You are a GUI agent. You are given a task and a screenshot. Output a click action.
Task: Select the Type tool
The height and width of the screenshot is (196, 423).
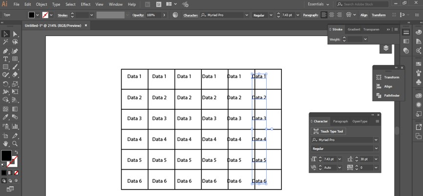coord(5,59)
